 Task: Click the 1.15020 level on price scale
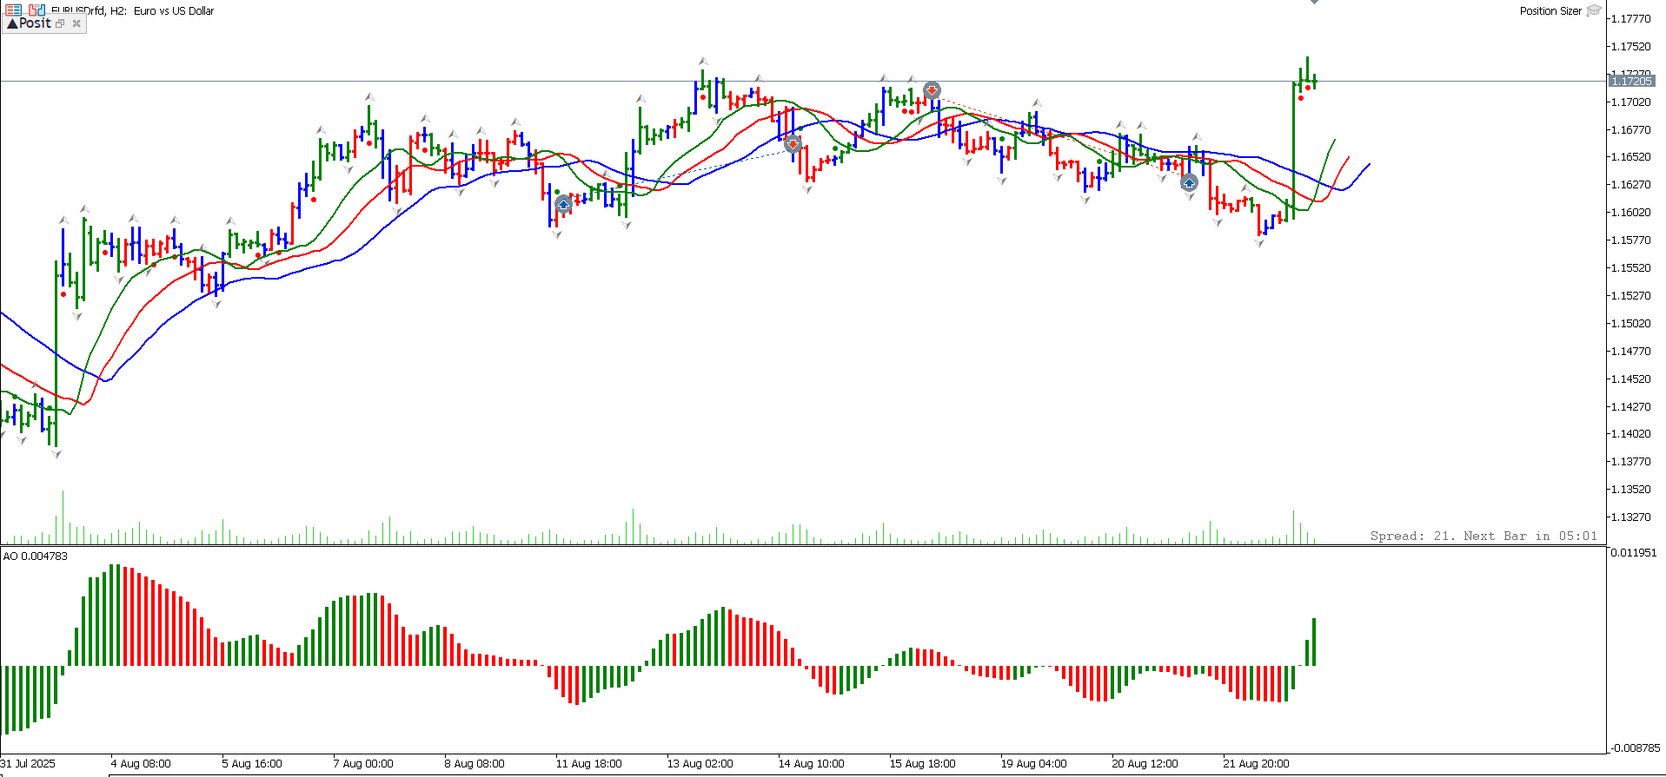[1630, 323]
